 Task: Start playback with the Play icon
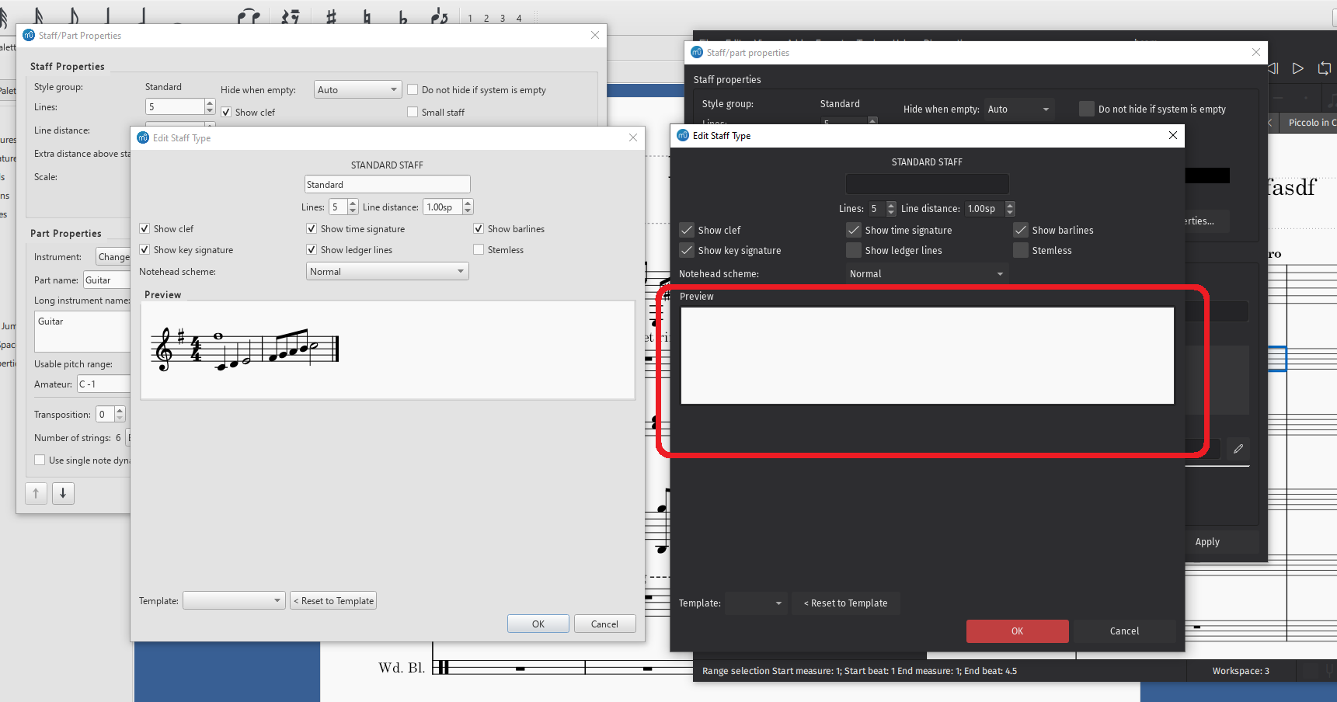1297,68
